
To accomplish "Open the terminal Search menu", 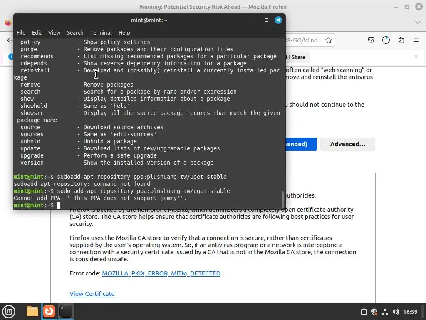I will pyautogui.click(x=75, y=32).
